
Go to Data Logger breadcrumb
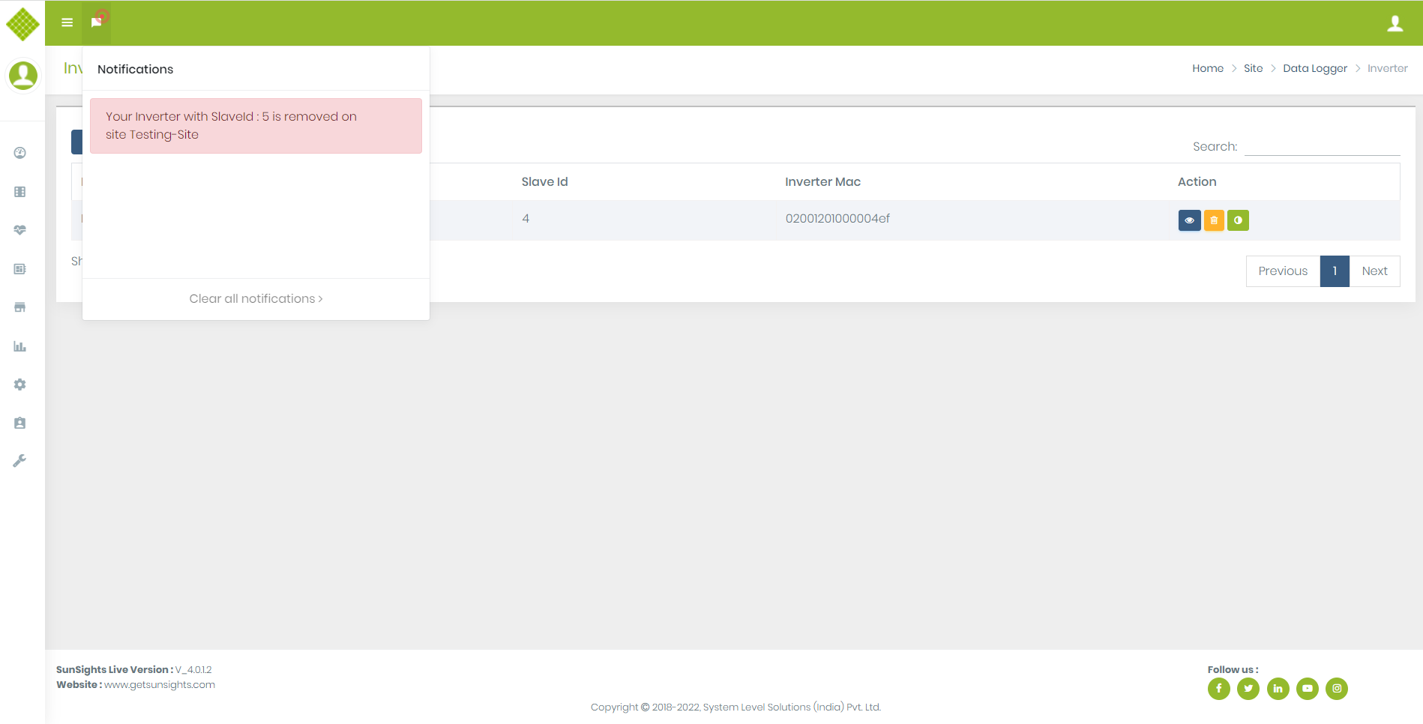(x=1314, y=68)
